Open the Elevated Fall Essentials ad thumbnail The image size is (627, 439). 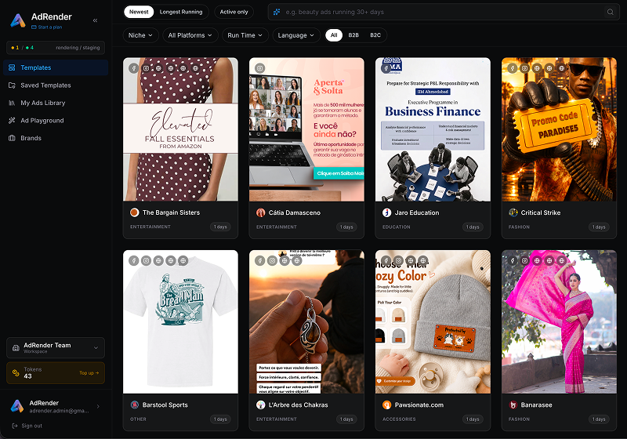(x=180, y=129)
